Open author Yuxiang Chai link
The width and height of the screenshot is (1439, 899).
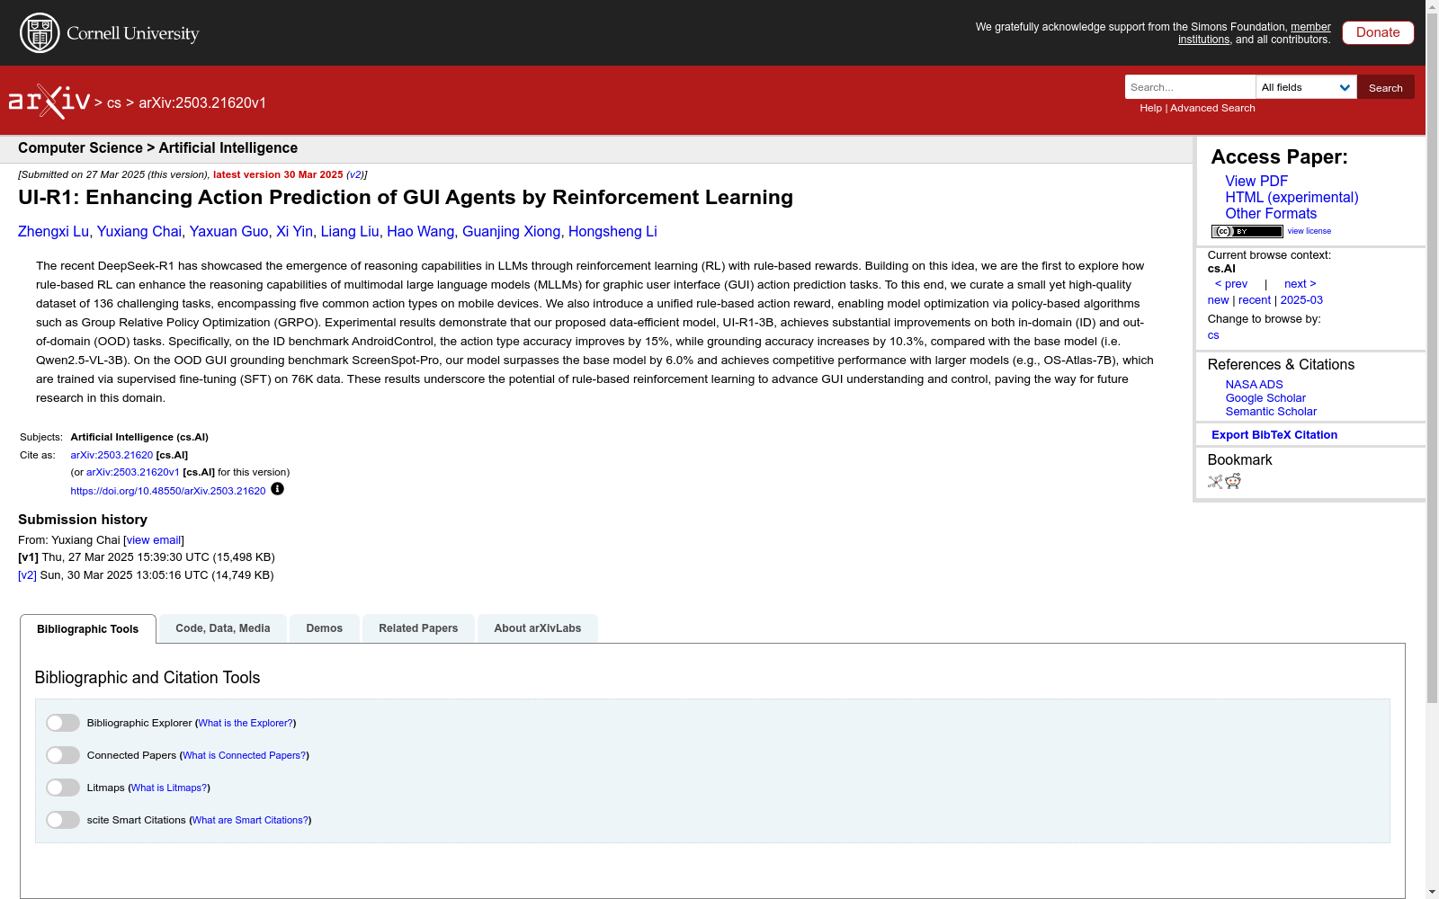pos(139,231)
